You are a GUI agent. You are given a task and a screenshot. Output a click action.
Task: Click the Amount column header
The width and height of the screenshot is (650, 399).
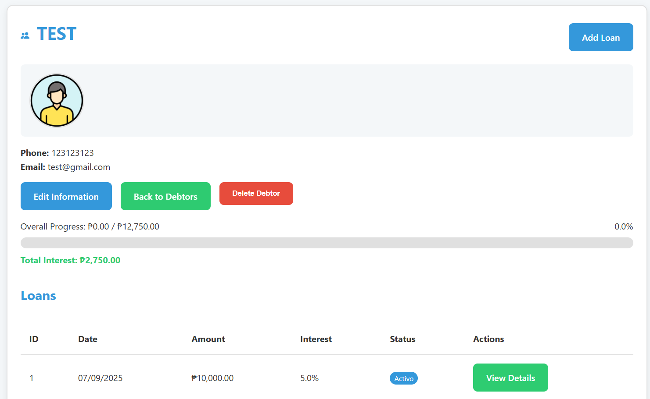(x=208, y=339)
